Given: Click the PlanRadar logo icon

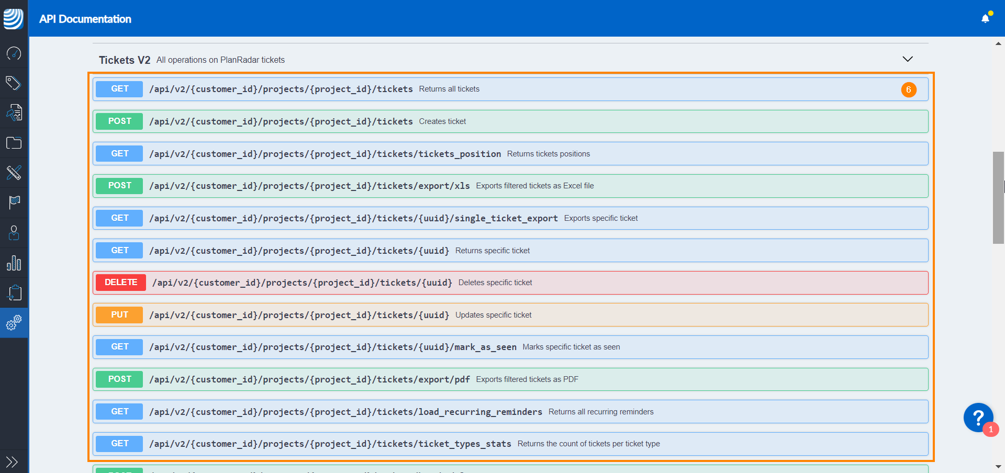Looking at the screenshot, I should pyautogui.click(x=14, y=19).
